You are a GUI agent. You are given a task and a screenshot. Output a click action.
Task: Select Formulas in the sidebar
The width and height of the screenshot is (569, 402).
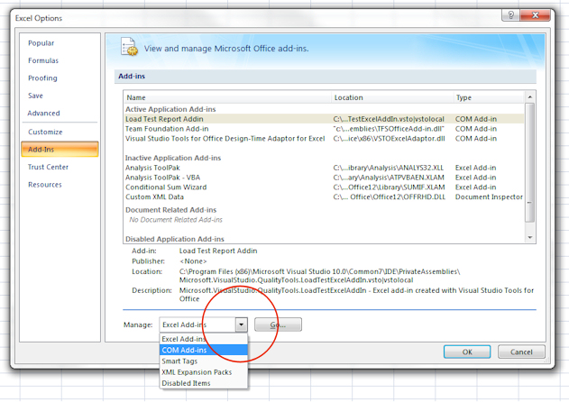coord(43,60)
